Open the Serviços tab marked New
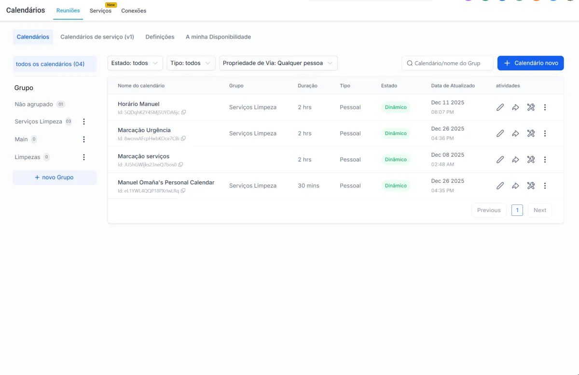 click(100, 11)
